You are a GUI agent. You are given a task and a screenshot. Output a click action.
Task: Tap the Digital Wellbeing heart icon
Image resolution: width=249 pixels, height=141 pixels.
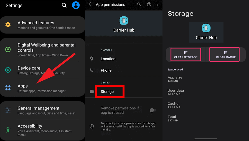click(8, 50)
